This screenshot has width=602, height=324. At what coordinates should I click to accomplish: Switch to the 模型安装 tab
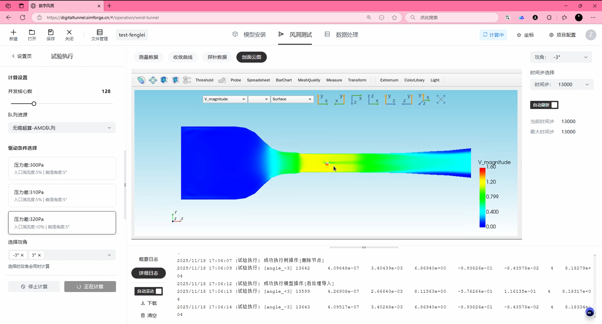click(x=249, y=35)
